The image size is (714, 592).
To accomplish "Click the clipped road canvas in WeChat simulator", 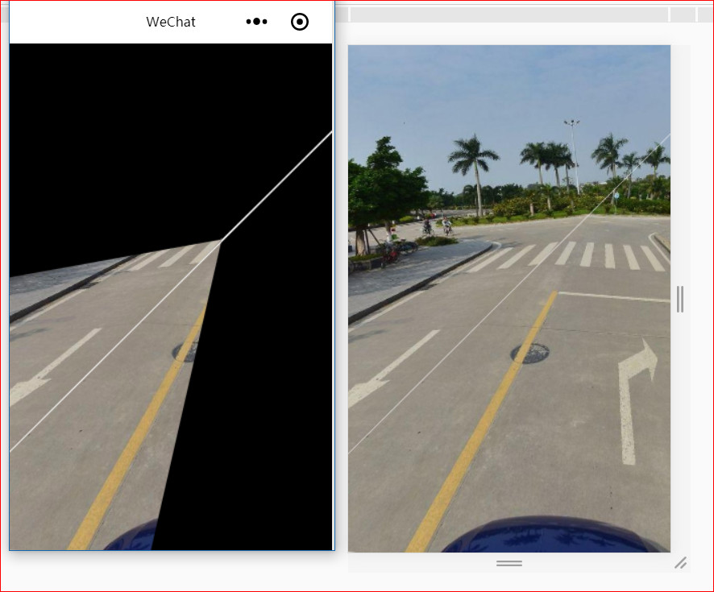I will pyautogui.click(x=171, y=296).
